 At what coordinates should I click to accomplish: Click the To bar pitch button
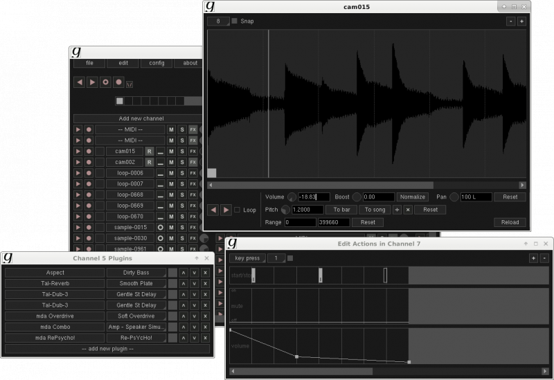pos(341,210)
